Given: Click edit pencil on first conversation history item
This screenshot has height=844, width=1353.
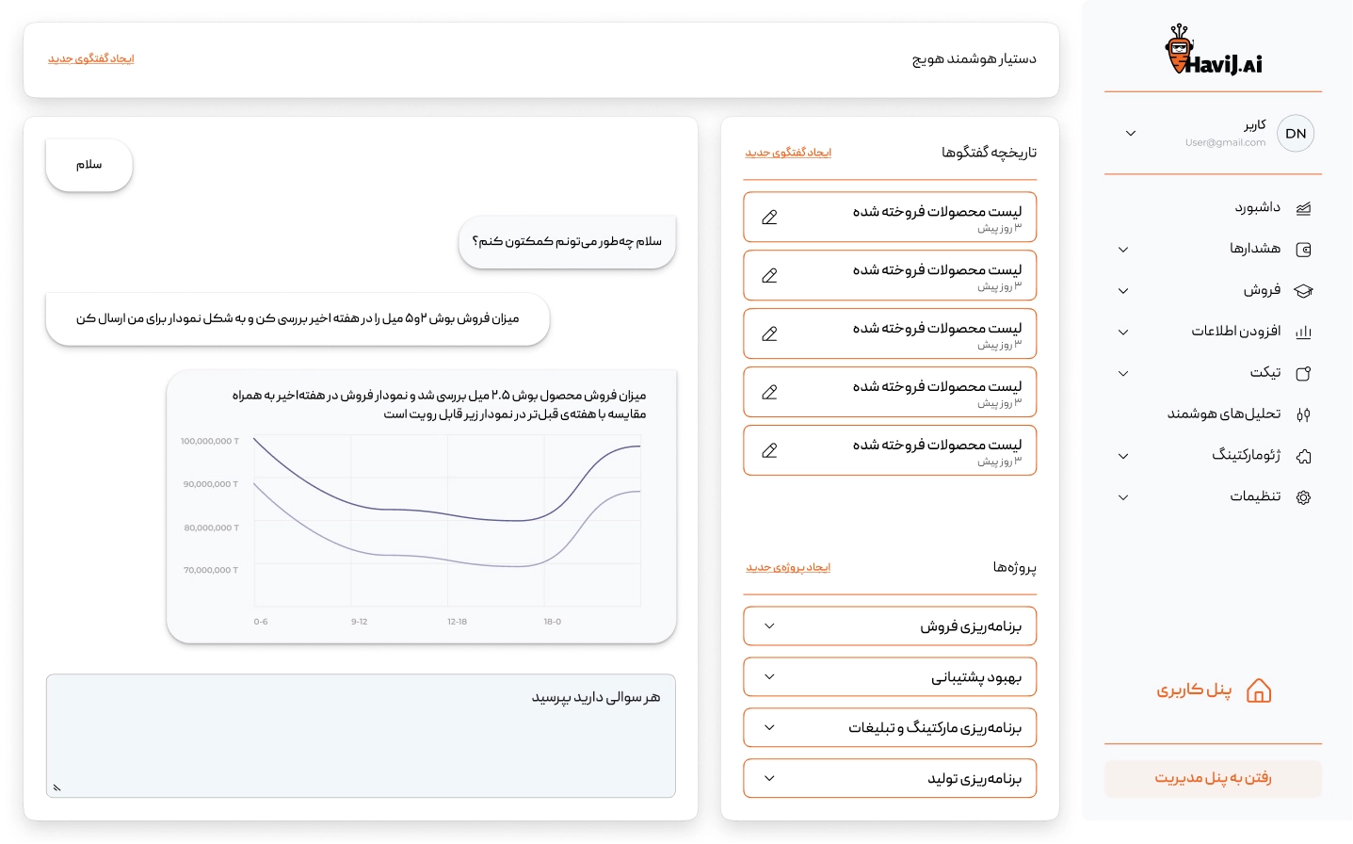Looking at the screenshot, I should coord(769,218).
